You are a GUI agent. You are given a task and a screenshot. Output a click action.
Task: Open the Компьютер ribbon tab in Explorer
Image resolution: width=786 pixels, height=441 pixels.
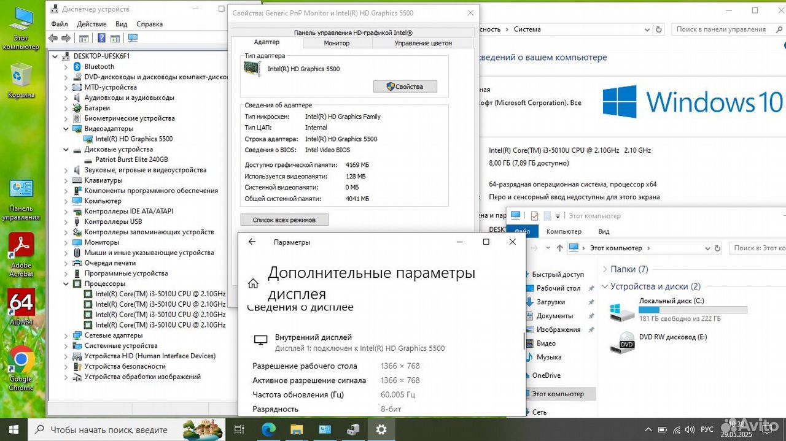pyautogui.click(x=564, y=231)
